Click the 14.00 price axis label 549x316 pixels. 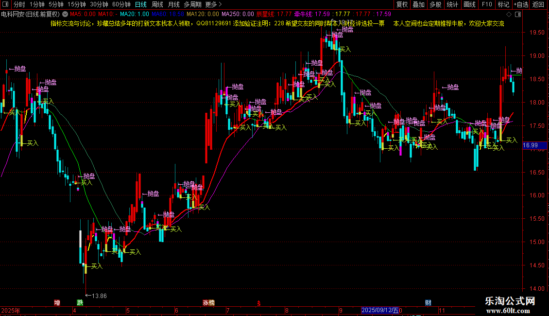click(537, 289)
